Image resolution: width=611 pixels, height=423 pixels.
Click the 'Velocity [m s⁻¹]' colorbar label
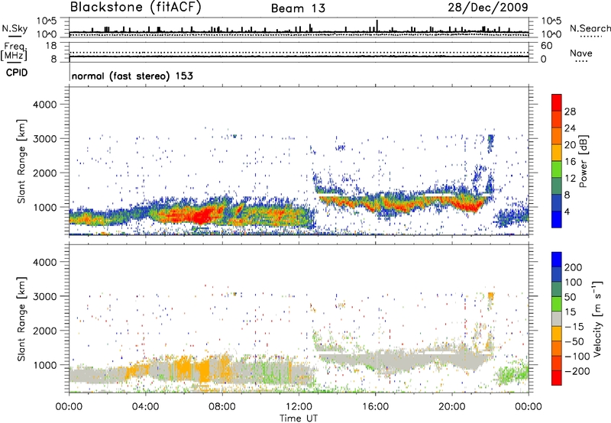[596, 318]
